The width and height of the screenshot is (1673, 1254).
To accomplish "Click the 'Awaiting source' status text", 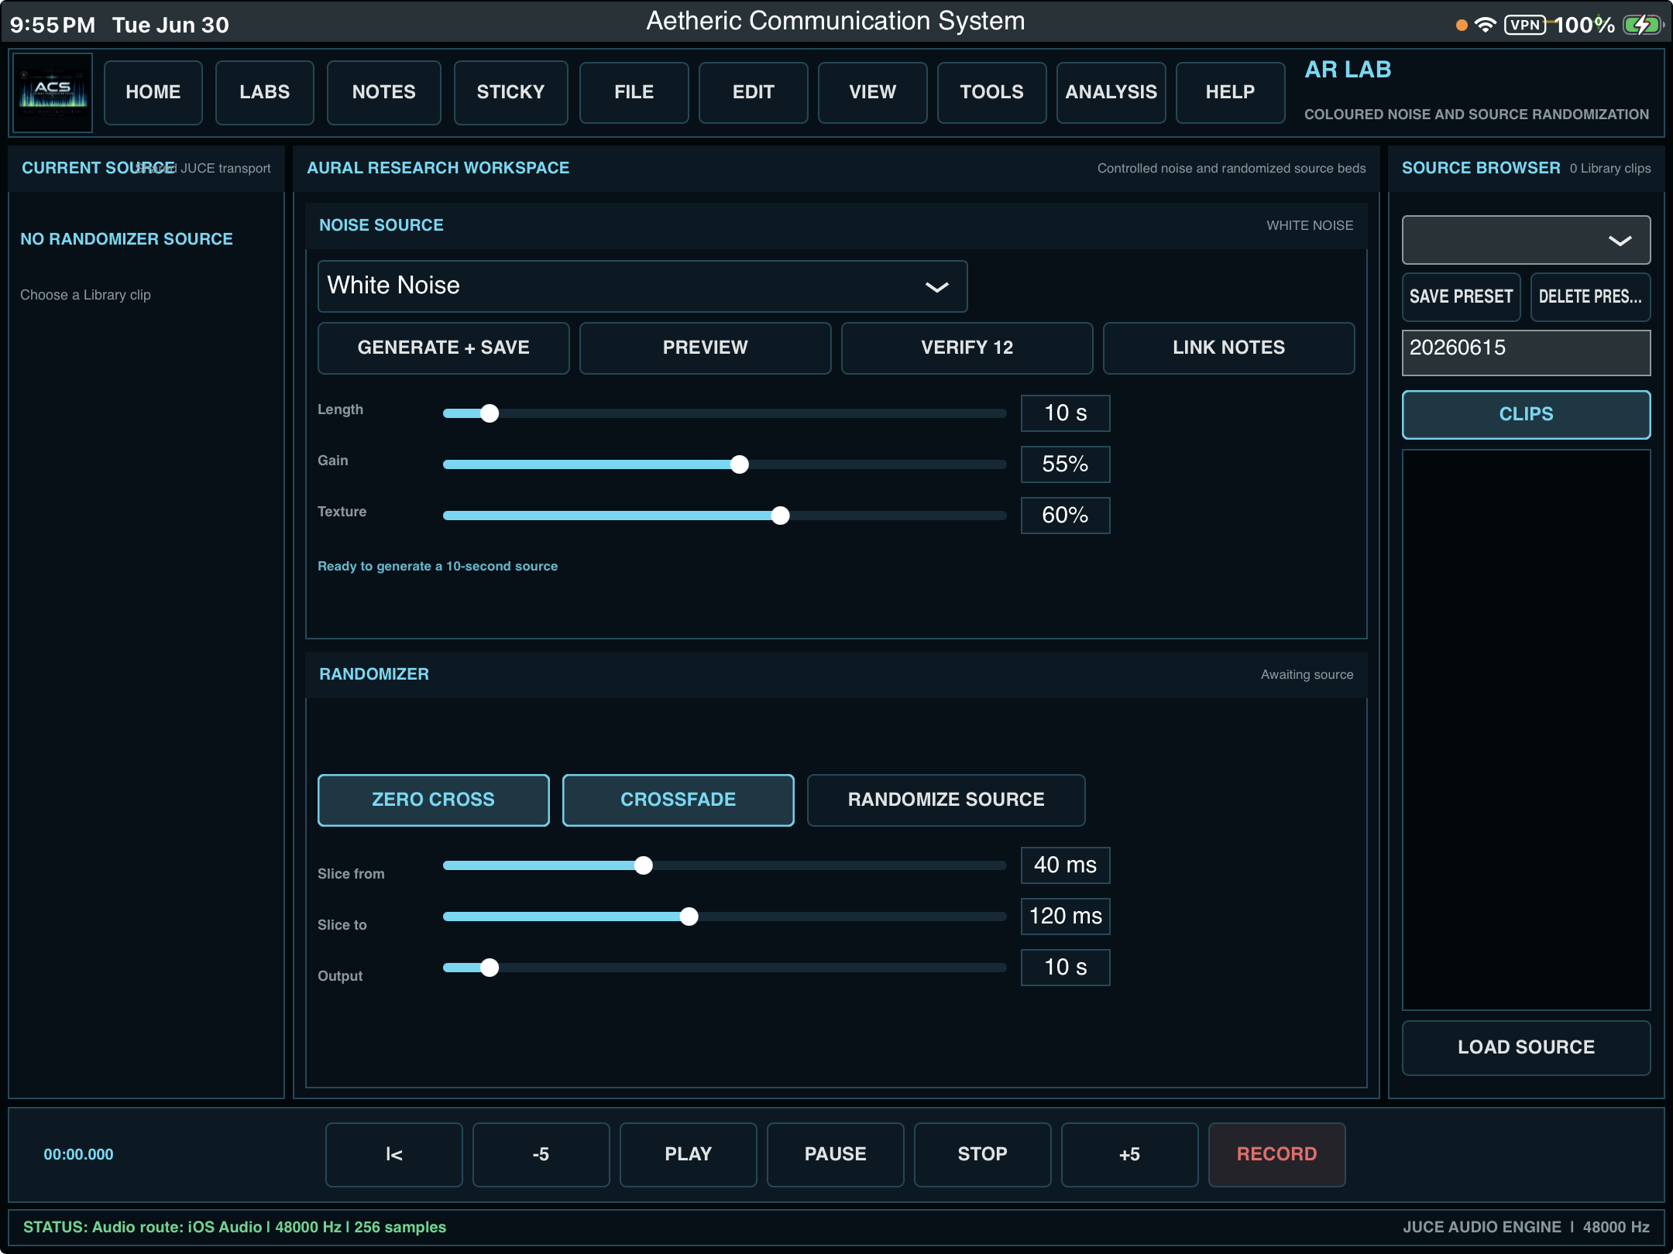I will [1307, 675].
